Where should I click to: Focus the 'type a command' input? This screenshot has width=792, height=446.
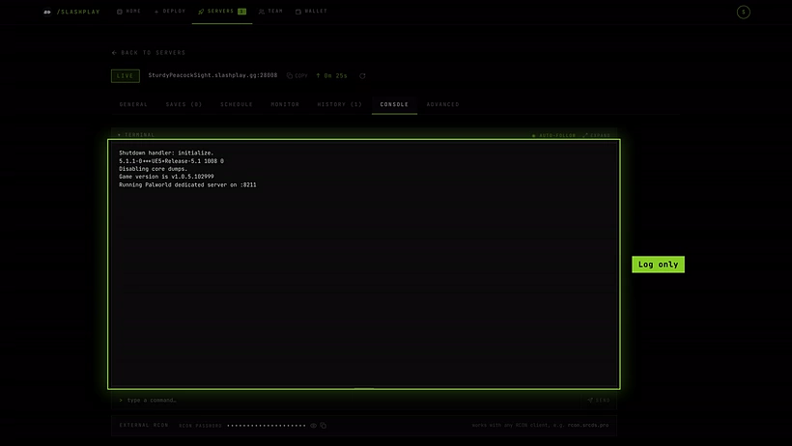point(346,400)
